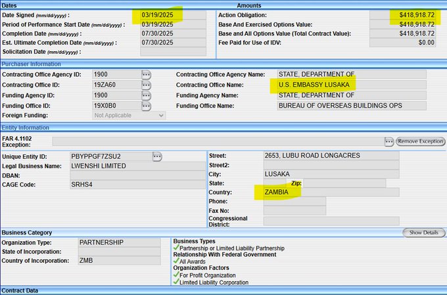Click ellipsis button beside Funding Agency ID

(146, 95)
